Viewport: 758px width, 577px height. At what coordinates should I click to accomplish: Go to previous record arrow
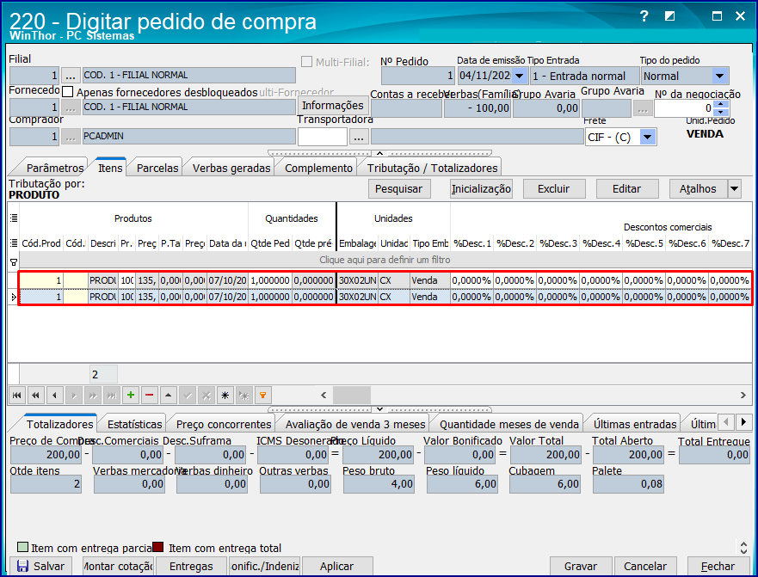pyautogui.click(x=54, y=396)
